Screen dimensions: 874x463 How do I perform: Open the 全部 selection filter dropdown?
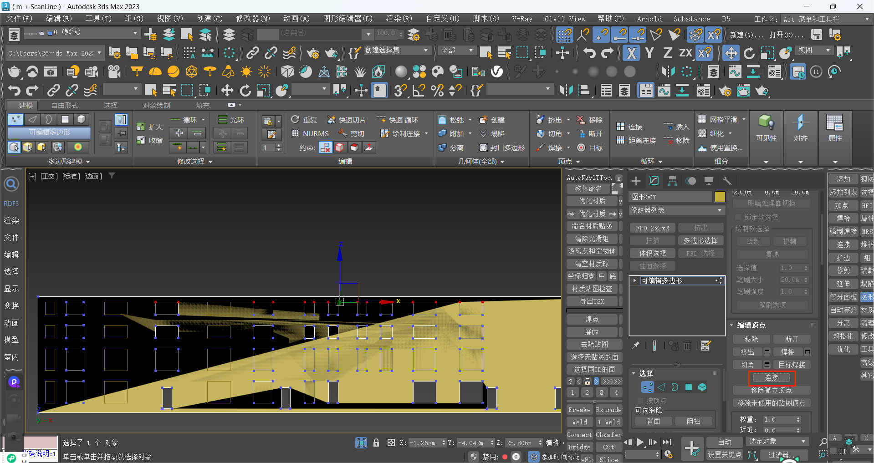coord(457,50)
